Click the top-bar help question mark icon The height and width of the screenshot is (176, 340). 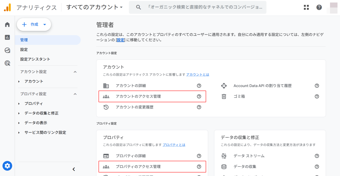point(319,7)
